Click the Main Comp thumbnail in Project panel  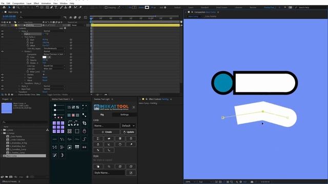click(x=7, y=108)
